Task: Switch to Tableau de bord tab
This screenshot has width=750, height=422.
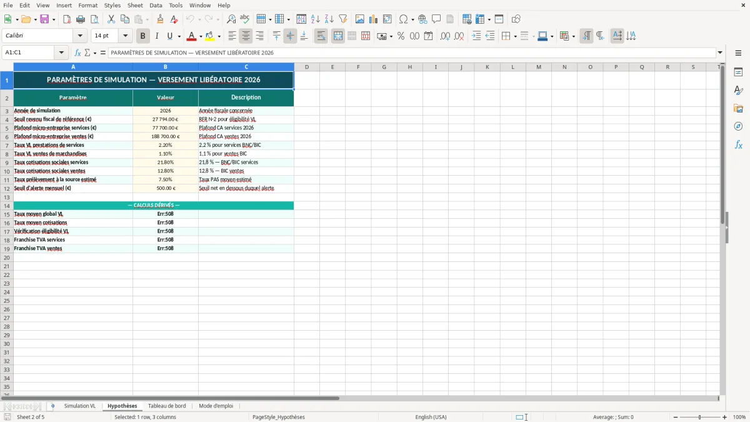Action: [x=167, y=406]
